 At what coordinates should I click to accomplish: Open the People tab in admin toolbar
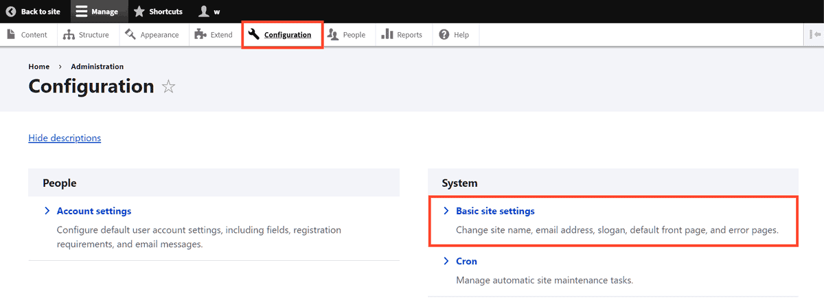tap(347, 35)
